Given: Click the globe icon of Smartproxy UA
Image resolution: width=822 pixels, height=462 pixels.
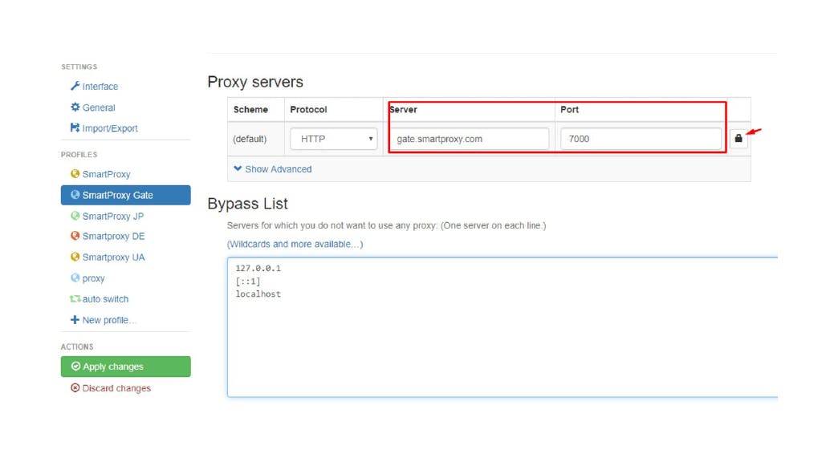Looking at the screenshot, I should [75, 257].
